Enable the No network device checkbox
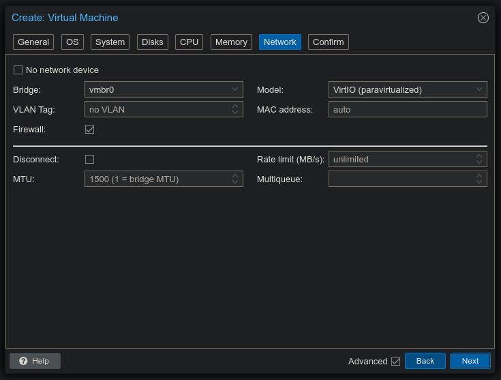 point(18,70)
